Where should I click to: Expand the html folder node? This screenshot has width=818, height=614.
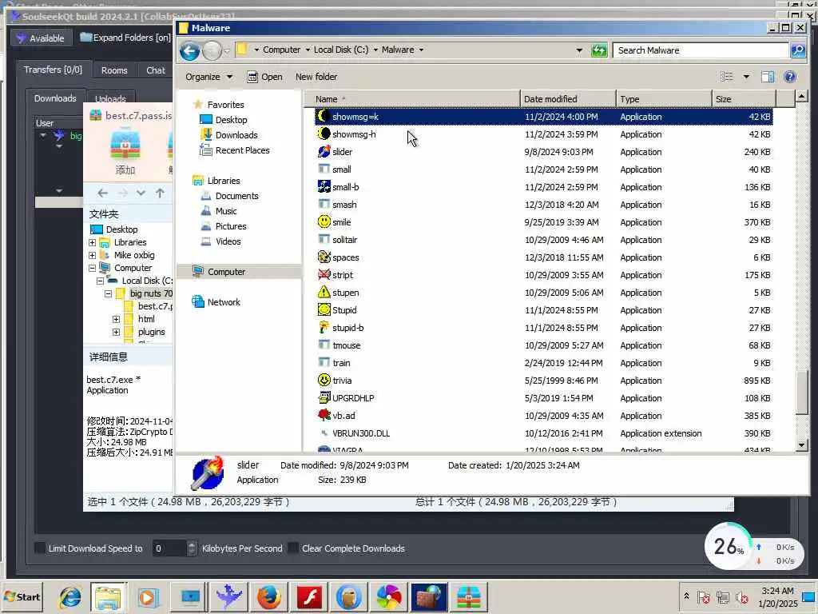point(116,319)
